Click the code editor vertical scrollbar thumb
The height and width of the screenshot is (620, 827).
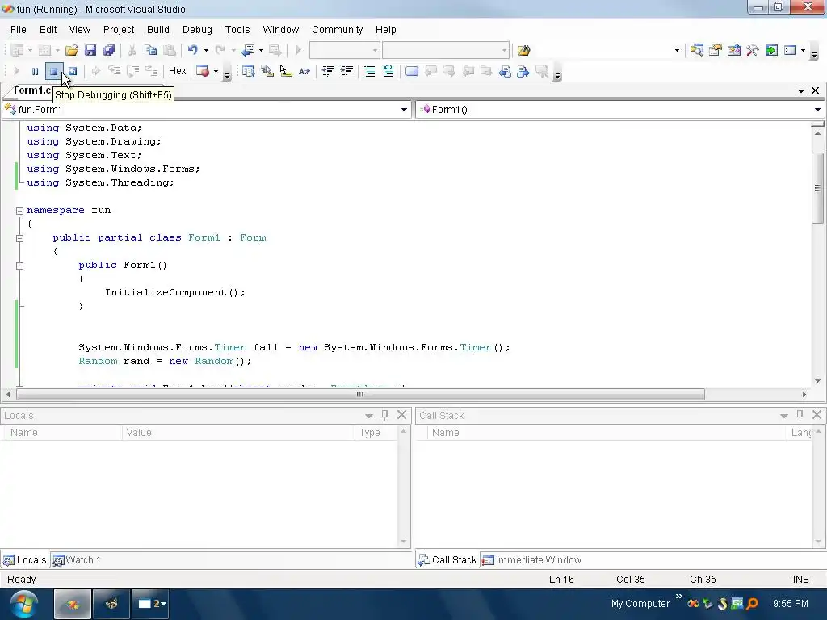(817, 188)
